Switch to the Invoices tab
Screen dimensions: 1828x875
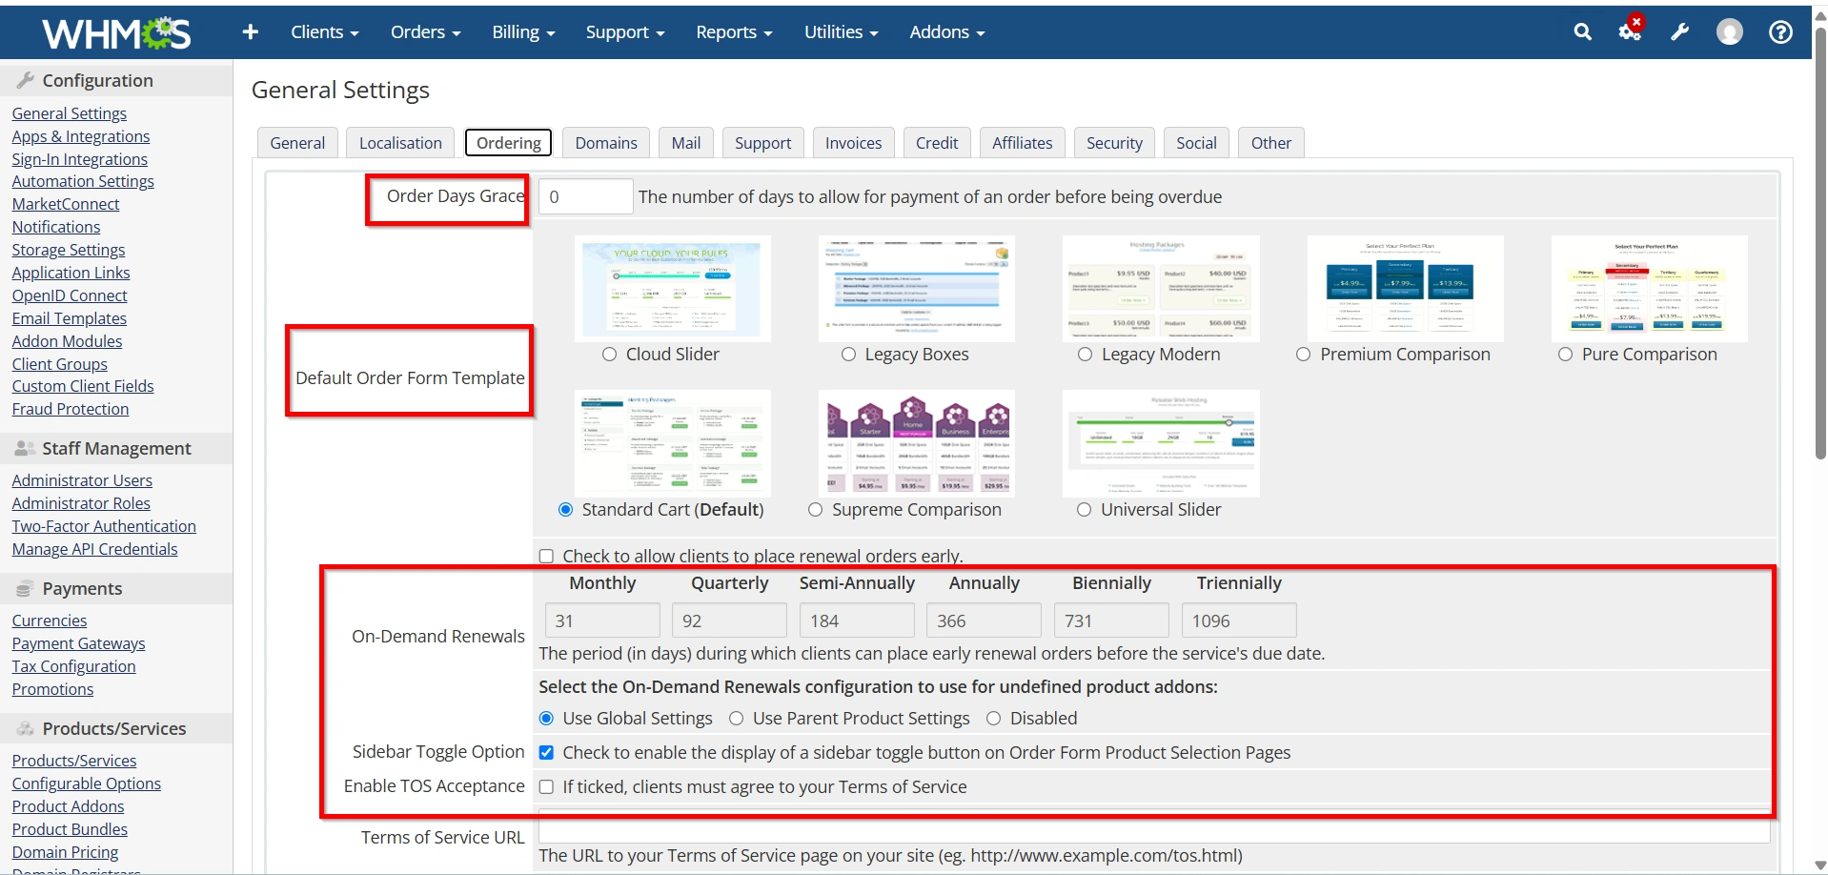pos(854,143)
